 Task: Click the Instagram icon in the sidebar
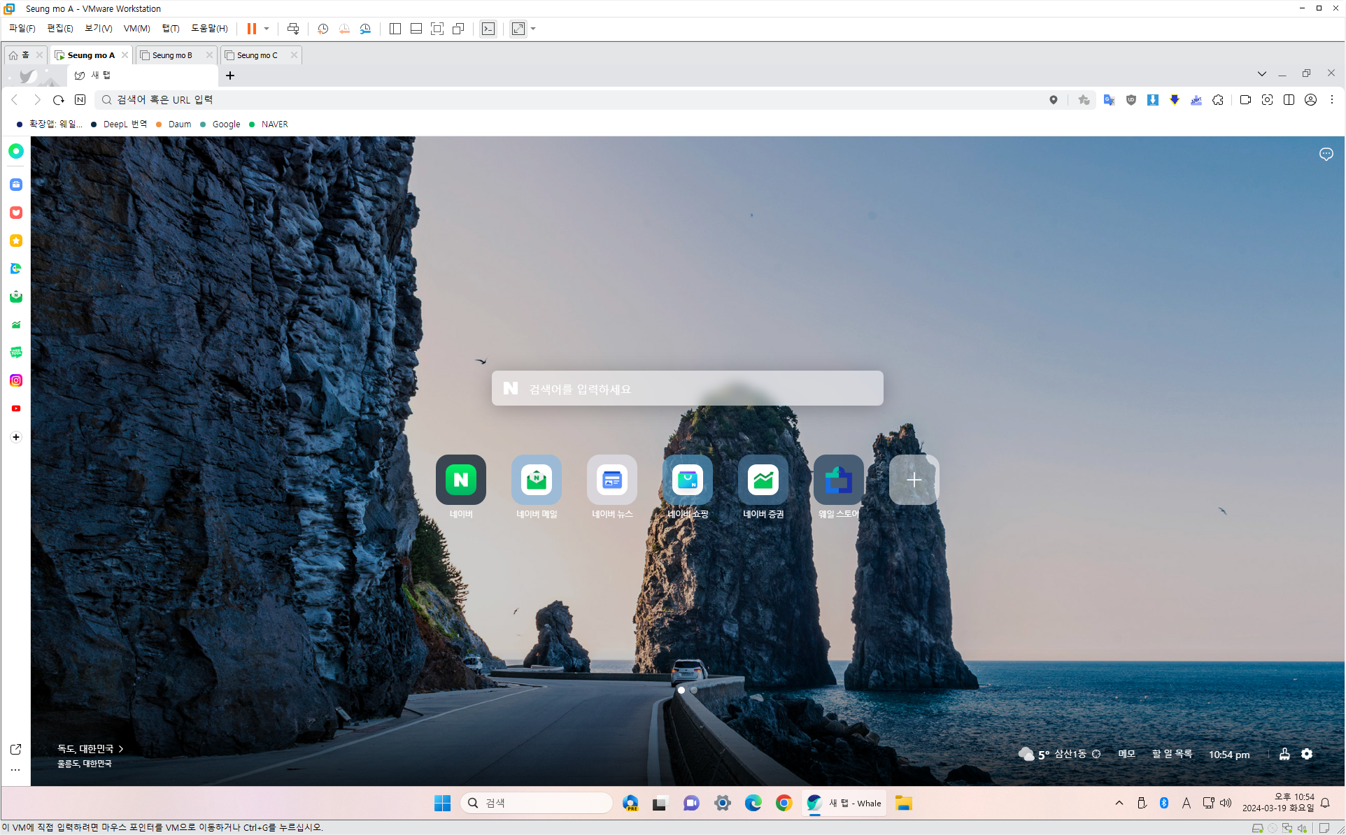[16, 380]
